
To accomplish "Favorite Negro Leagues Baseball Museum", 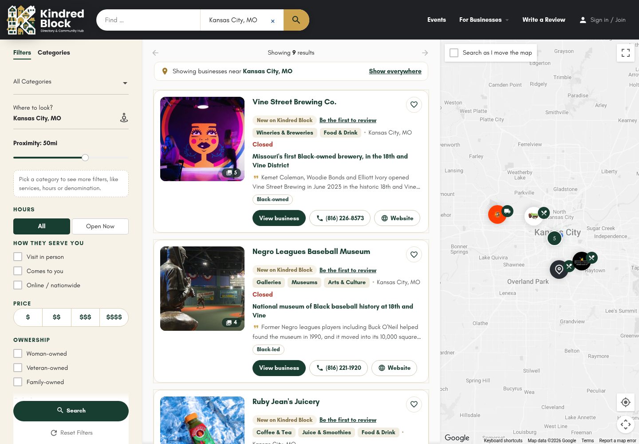I will click(414, 254).
